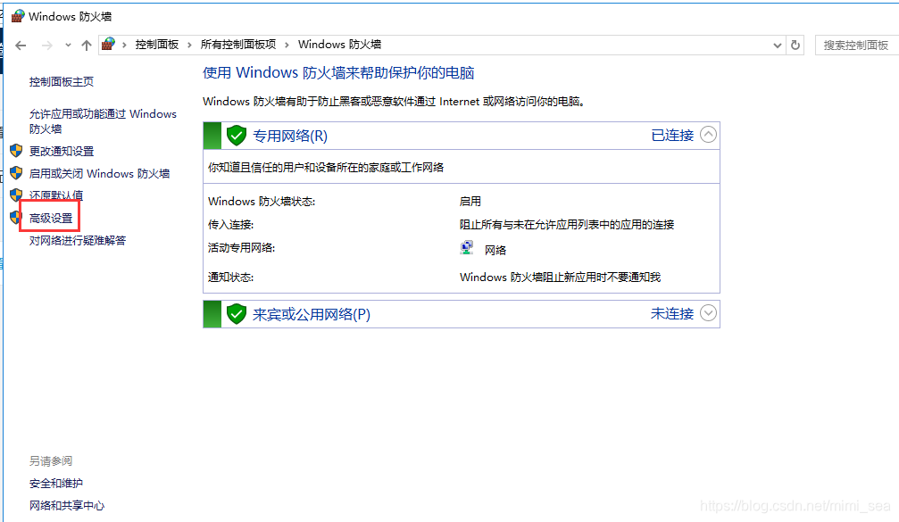Image resolution: width=899 pixels, height=522 pixels.
Task: Open 启用或关闭 Windows 防火墙 link
Action: click(x=99, y=174)
